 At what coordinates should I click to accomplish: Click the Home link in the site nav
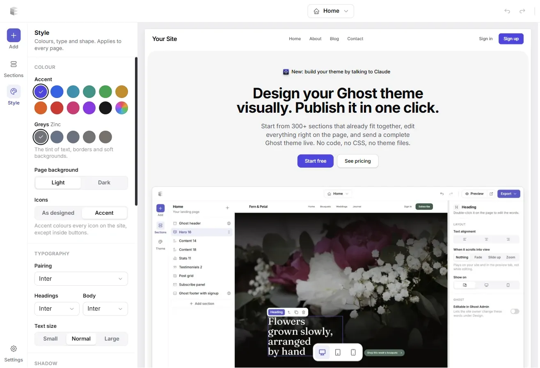(295, 39)
